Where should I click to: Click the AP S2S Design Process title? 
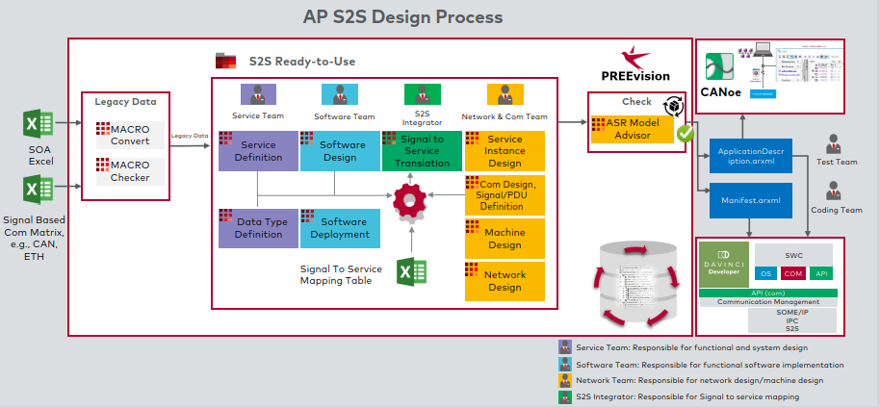[x=403, y=16]
